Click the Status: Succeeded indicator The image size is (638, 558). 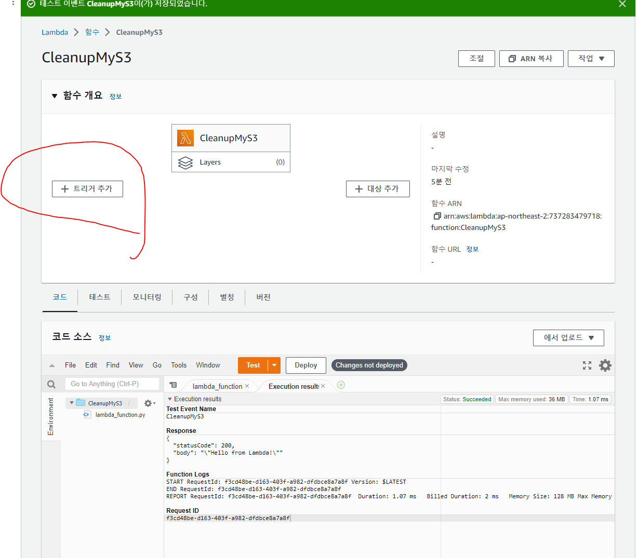(x=467, y=399)
